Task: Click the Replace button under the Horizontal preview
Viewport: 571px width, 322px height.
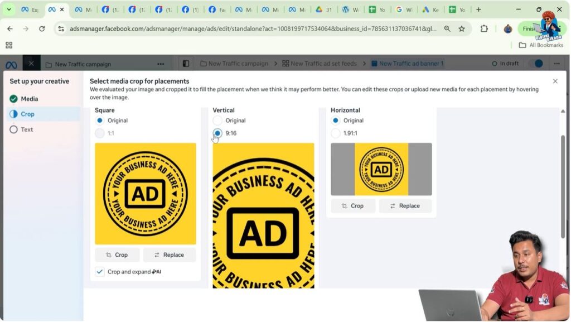Action: tap(405, 205)
